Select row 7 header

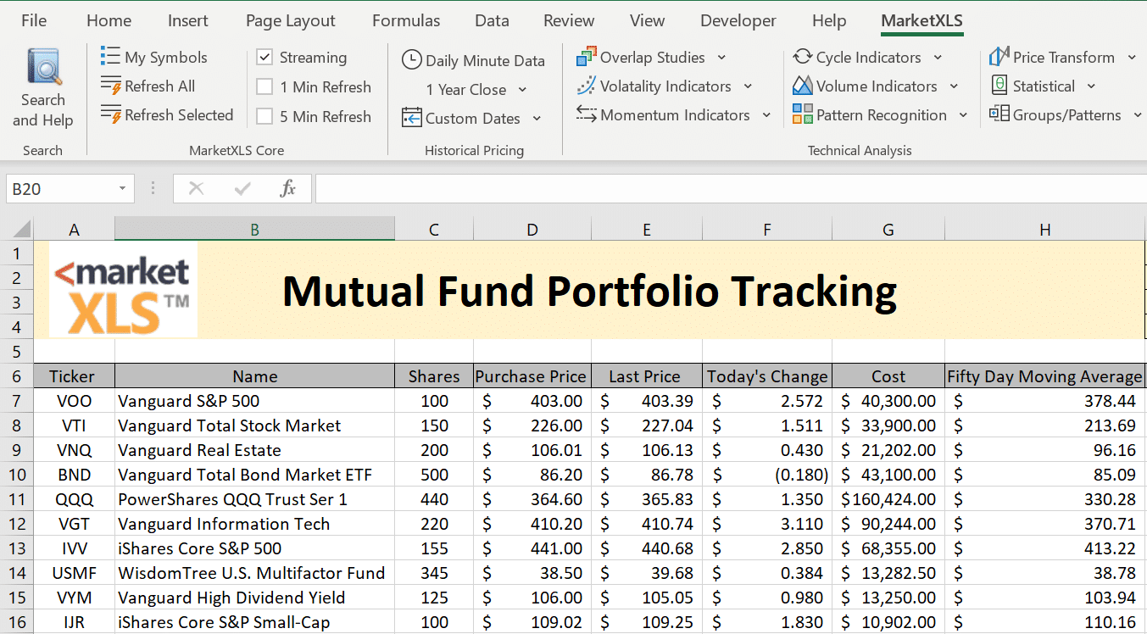pos(16,401)
